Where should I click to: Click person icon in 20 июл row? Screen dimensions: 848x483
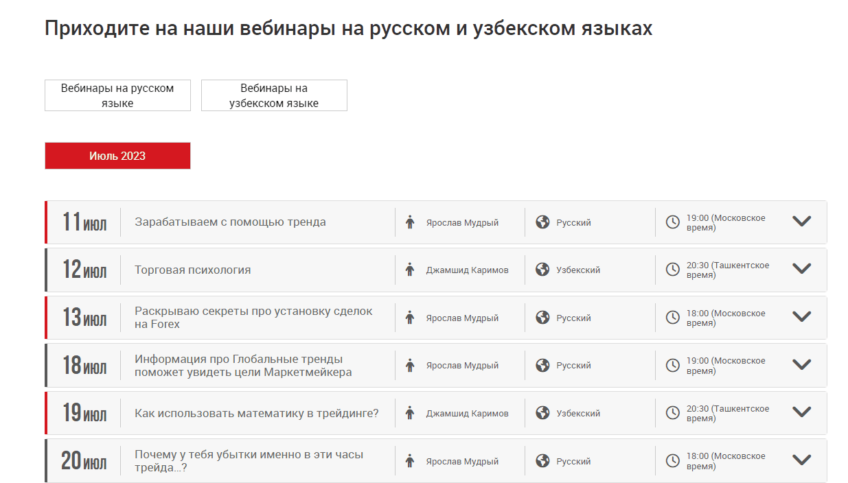(x=410, y=461)
